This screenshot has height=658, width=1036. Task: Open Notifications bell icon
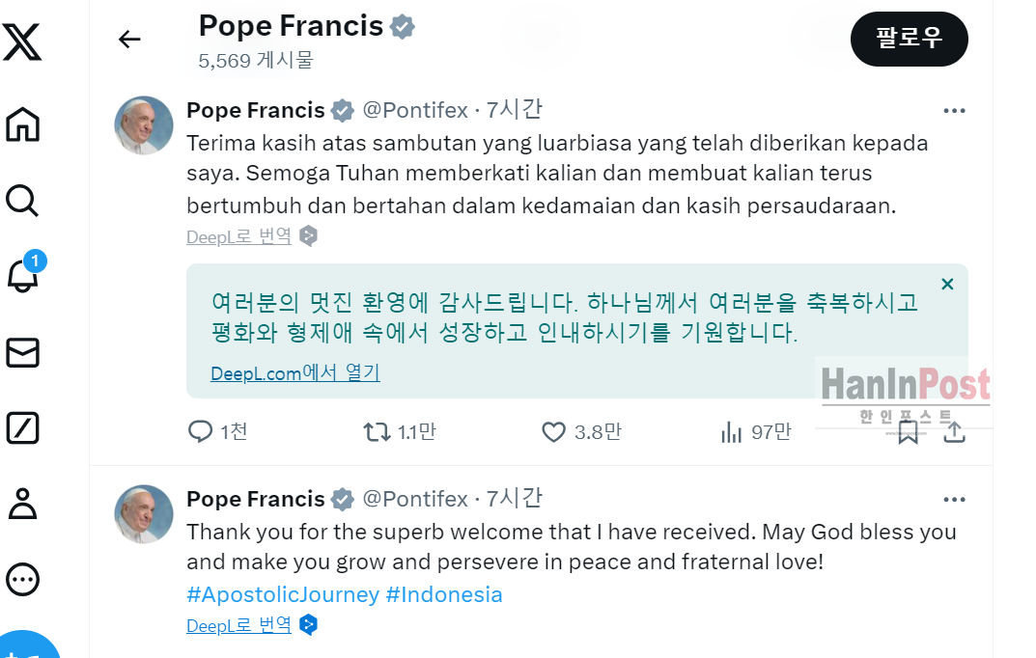22,276
